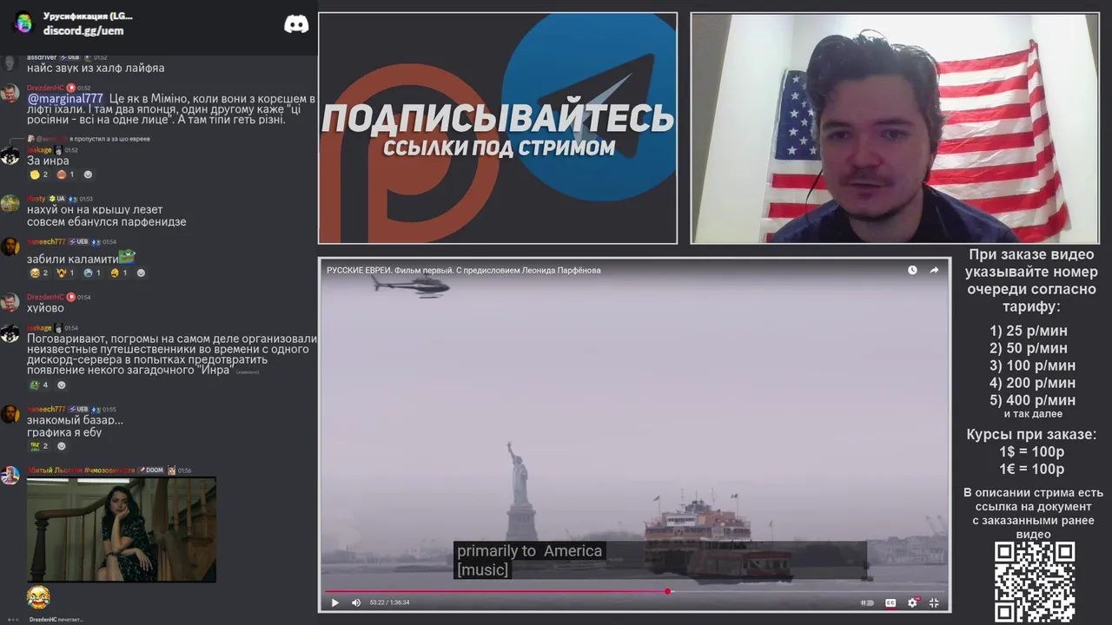Mute the video volume speaker icon

(356, 602)
